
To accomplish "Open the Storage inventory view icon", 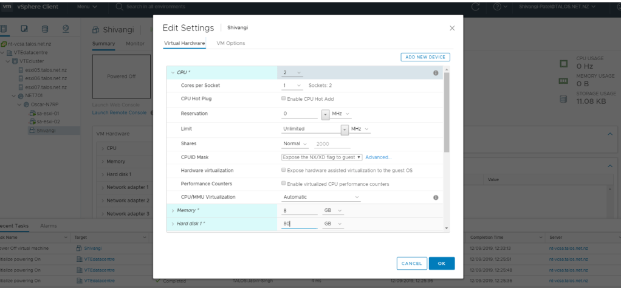I will [x=44, y=29].
